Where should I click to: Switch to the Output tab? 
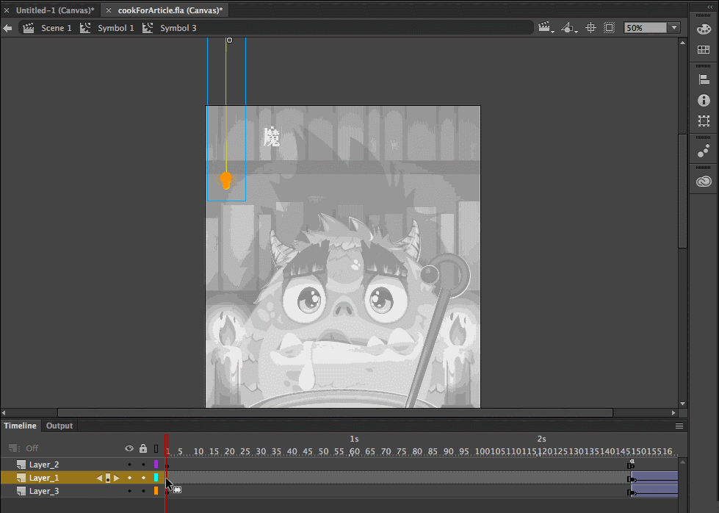(x=59, y=426)
